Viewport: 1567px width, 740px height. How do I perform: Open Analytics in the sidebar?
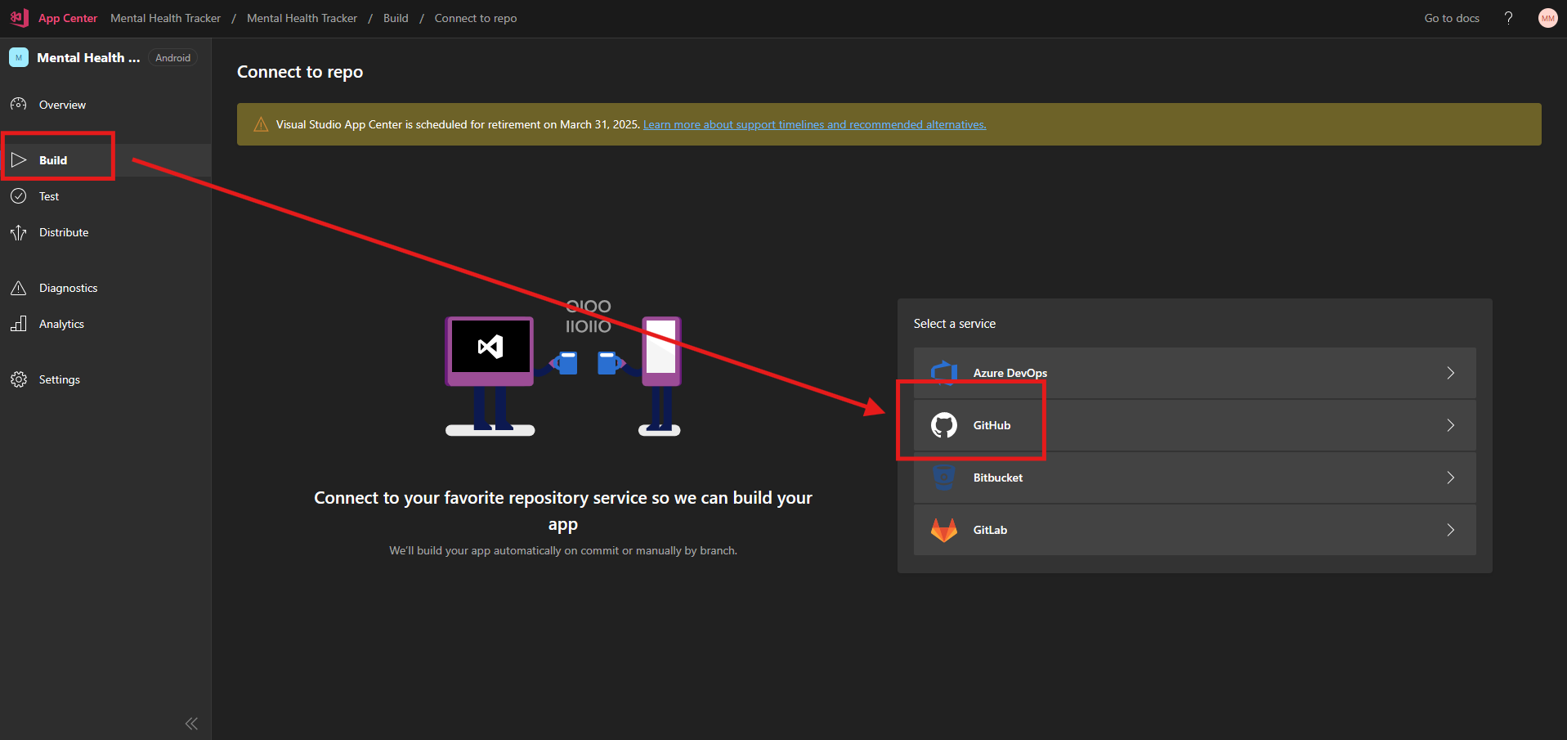coord(105,324)
